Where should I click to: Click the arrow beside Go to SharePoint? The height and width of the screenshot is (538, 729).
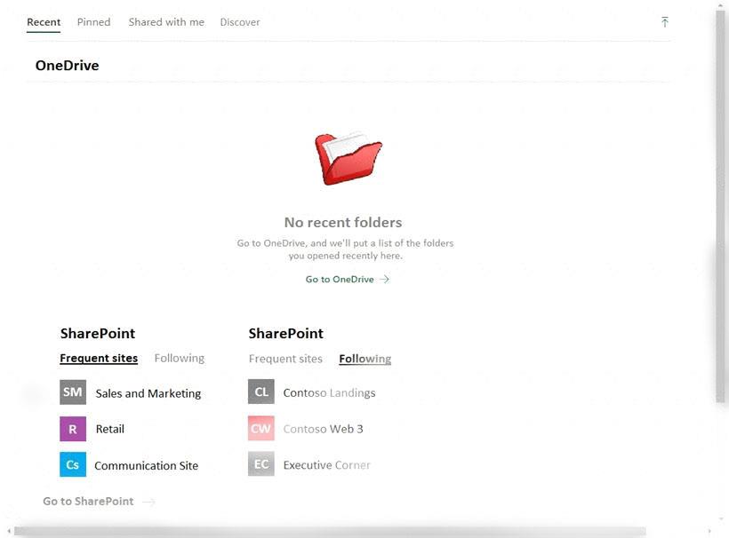tap(148, 502)
